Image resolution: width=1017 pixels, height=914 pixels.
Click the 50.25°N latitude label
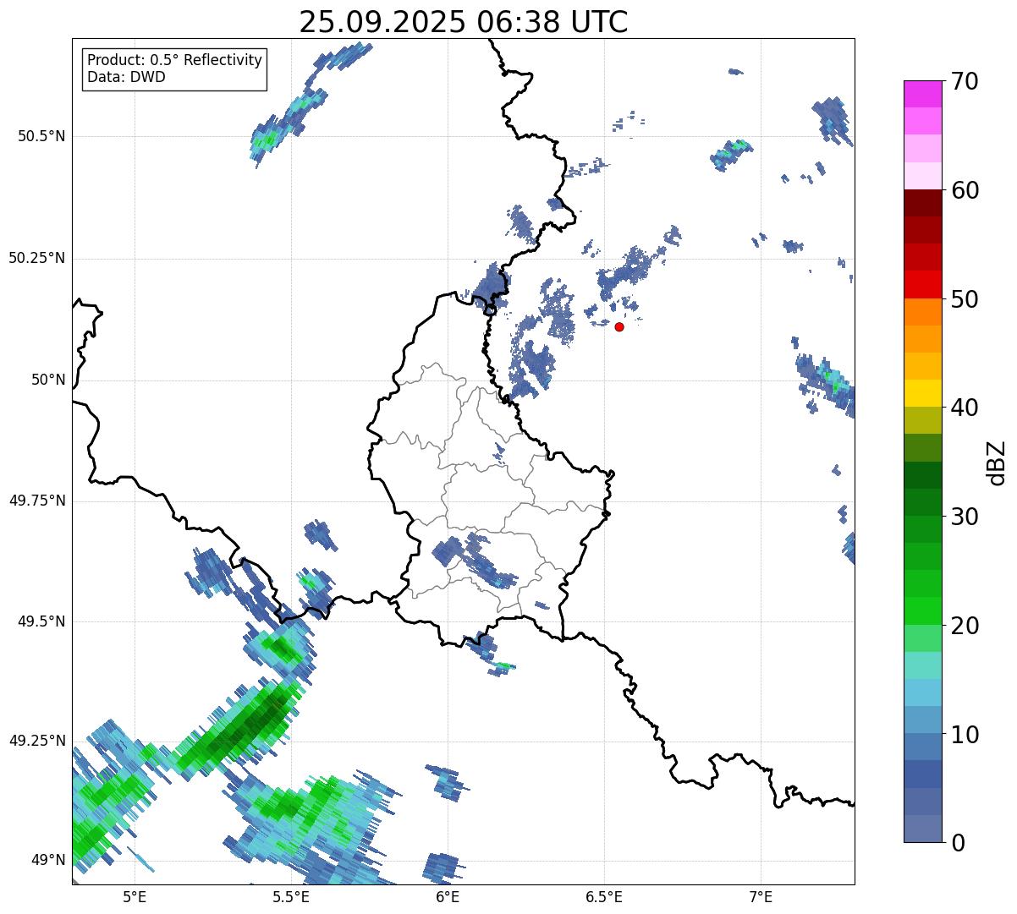tap(37, 258)
